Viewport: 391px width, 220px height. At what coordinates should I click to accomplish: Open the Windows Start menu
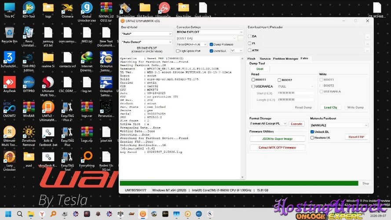(x=8, y=214)
